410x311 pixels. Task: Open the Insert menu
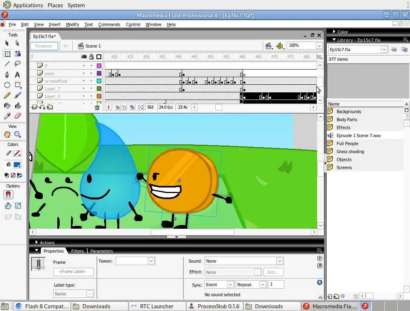54,24
